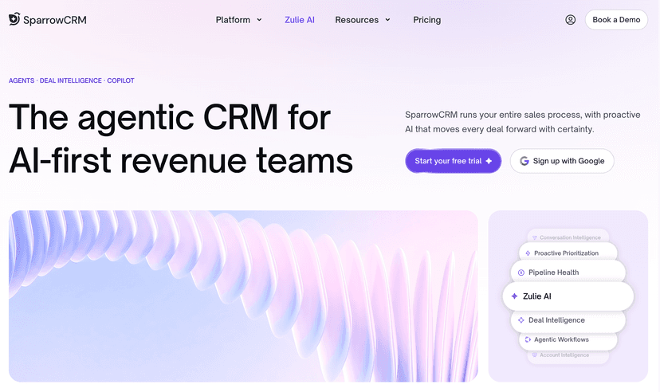Select the Pipeline Health feature pill
The width and height of the screenshot is (660, 392).
568,271
